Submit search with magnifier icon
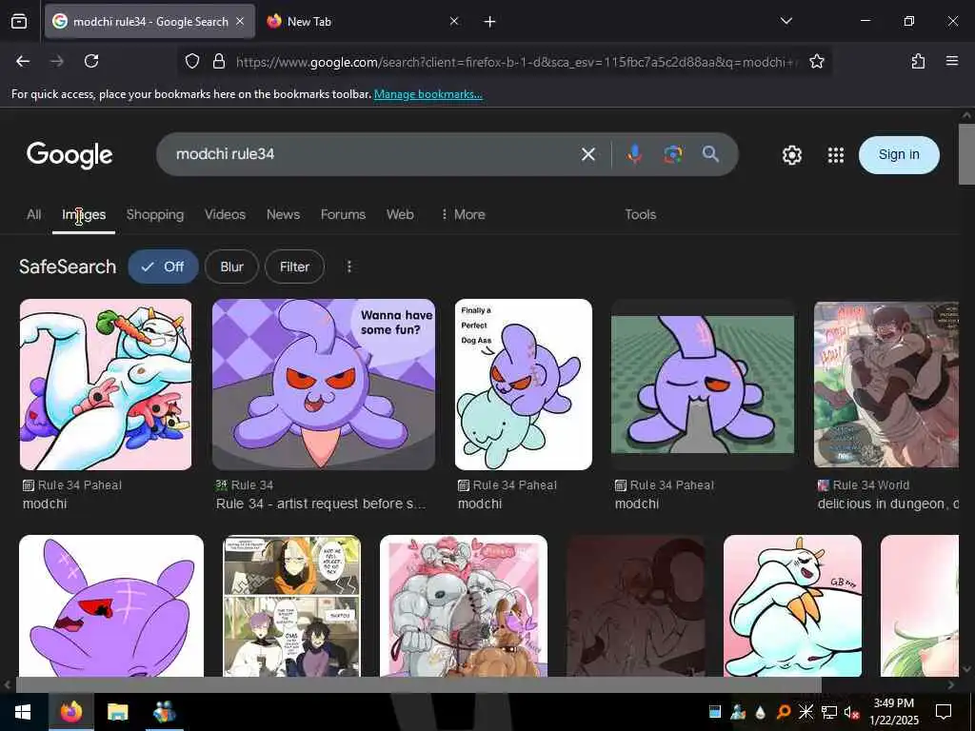Image resolution: width=975 pixels, height=731 pixels. 710,154
